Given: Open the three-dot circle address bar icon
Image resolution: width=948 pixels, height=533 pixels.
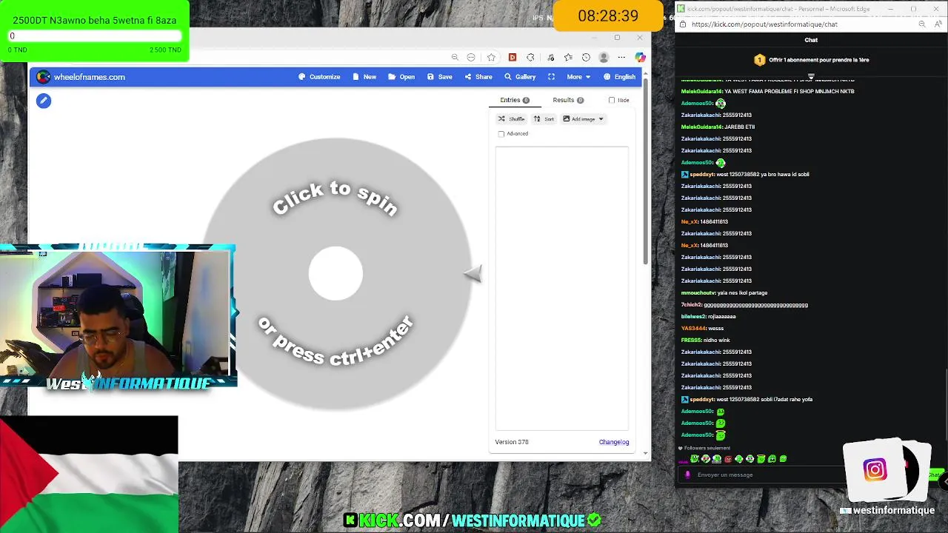Looking at the screenshot, I should pos(471,58).
